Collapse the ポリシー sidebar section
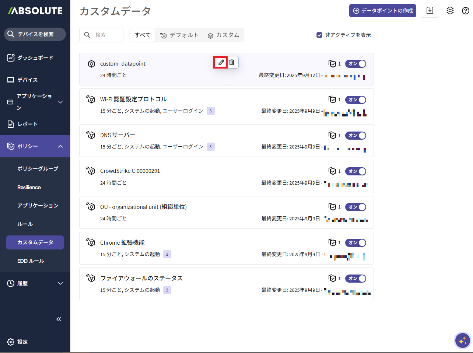 point(60,146)
